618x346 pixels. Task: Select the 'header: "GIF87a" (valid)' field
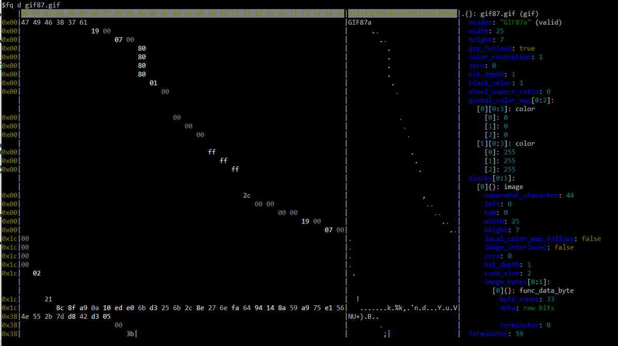pyautogui.click(x=515, y=23)
